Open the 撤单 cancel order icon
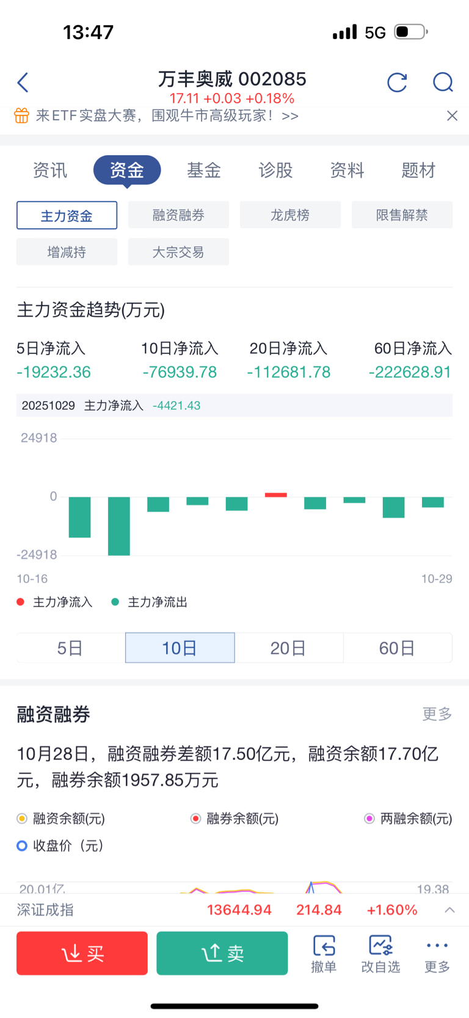Viewport: 469px width, 1018px height. click(324, 954)
